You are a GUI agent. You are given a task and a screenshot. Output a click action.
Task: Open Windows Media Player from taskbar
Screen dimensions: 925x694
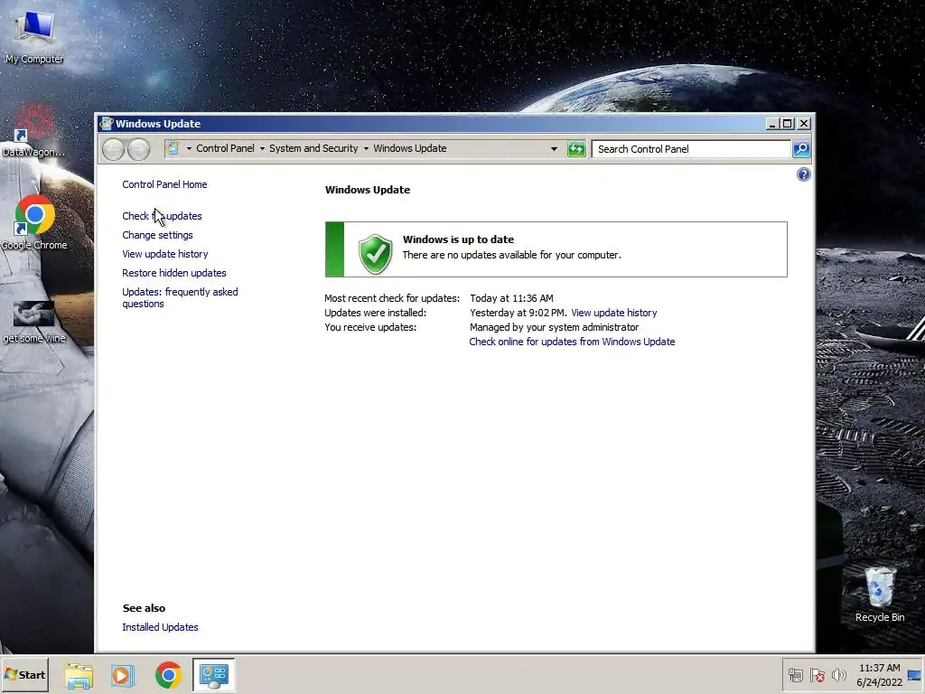(x=123, y=675)
